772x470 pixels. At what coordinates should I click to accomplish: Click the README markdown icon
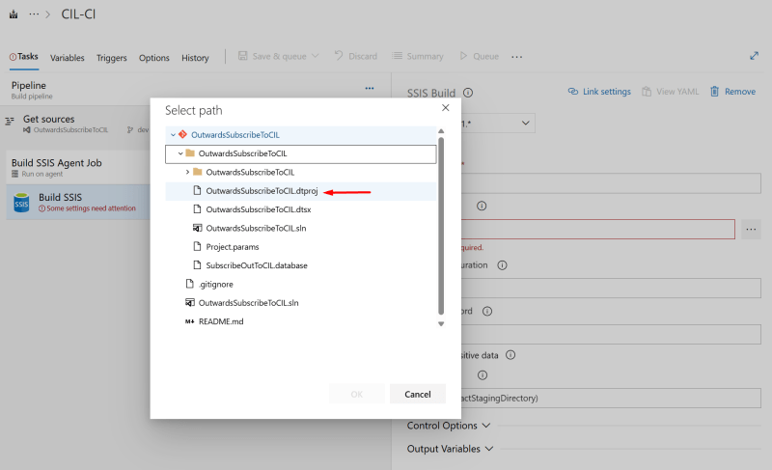(189, 322)
